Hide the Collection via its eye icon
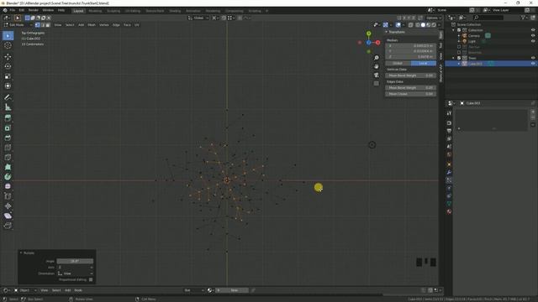 coord(533,30)
